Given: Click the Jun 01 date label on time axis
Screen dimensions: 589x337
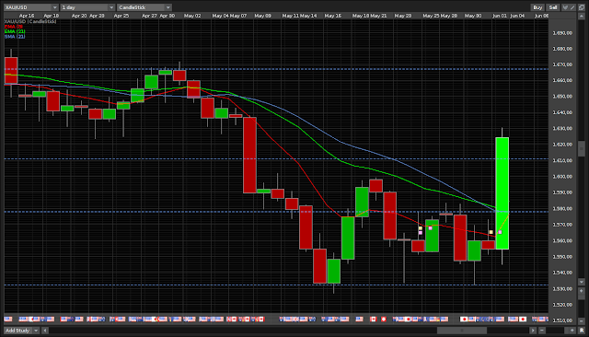Looking at the screenshot, I should 500,16.
